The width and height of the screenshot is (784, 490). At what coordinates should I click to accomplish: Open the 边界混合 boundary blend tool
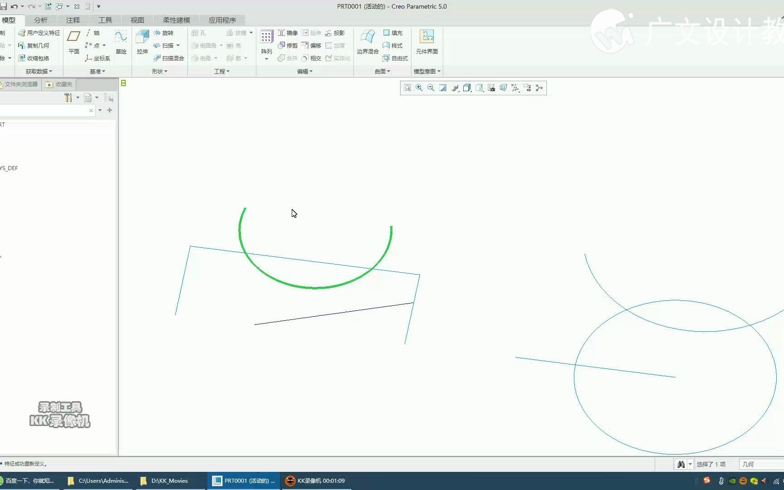click(367, 41)
